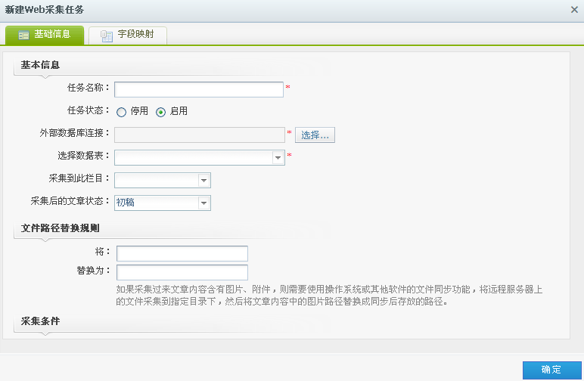
Task: Click the file path replacement help text
Action: coord(329,296)
